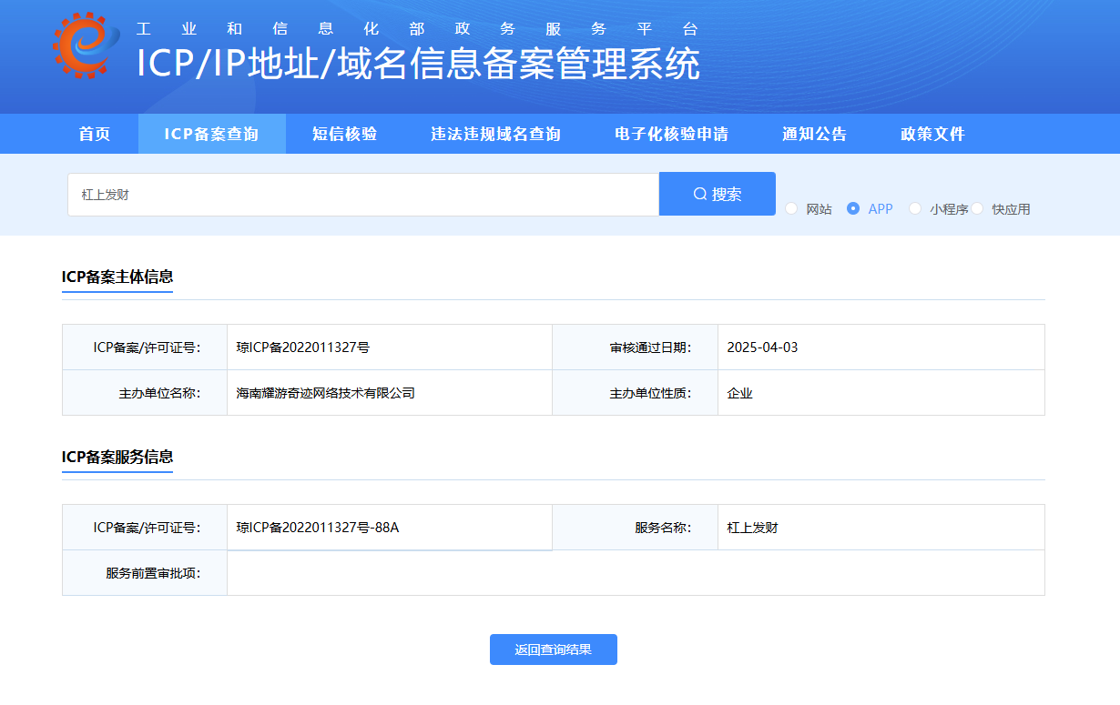Click the date 2025-04-03
Image resolution: width=1120 pixels, height=705 pixels.
pyautogui.click(x=762, y=347)
